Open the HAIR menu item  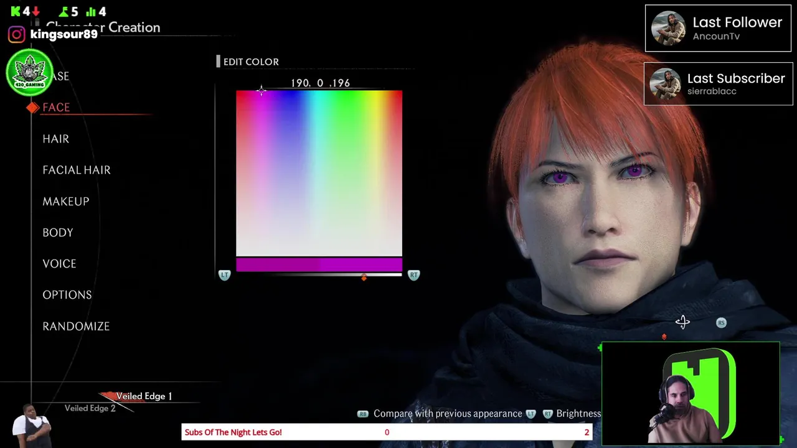coord(56,139)
